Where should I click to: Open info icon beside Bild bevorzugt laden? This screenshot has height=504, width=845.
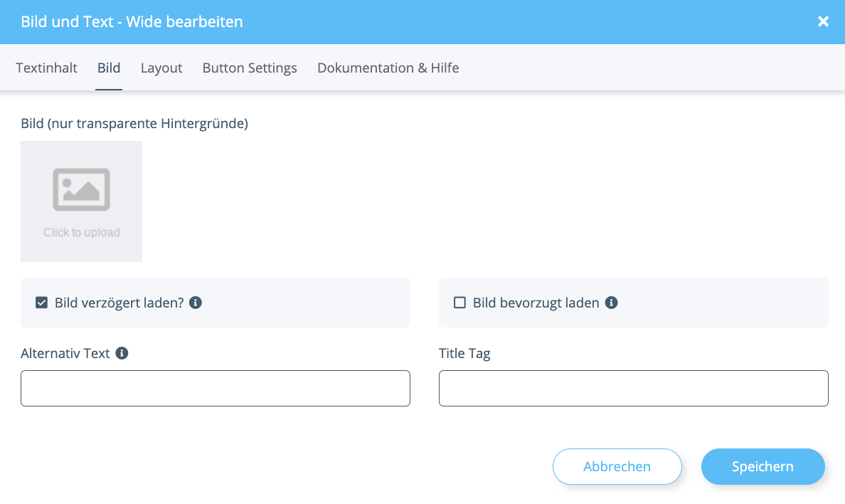pos(611,303)
